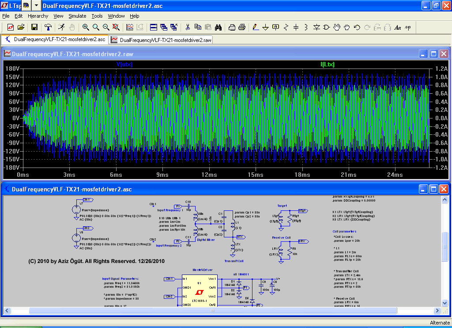Select the Diode component tool
The width and height of the screenshot is (452, 328).
(x=316, y=27)
